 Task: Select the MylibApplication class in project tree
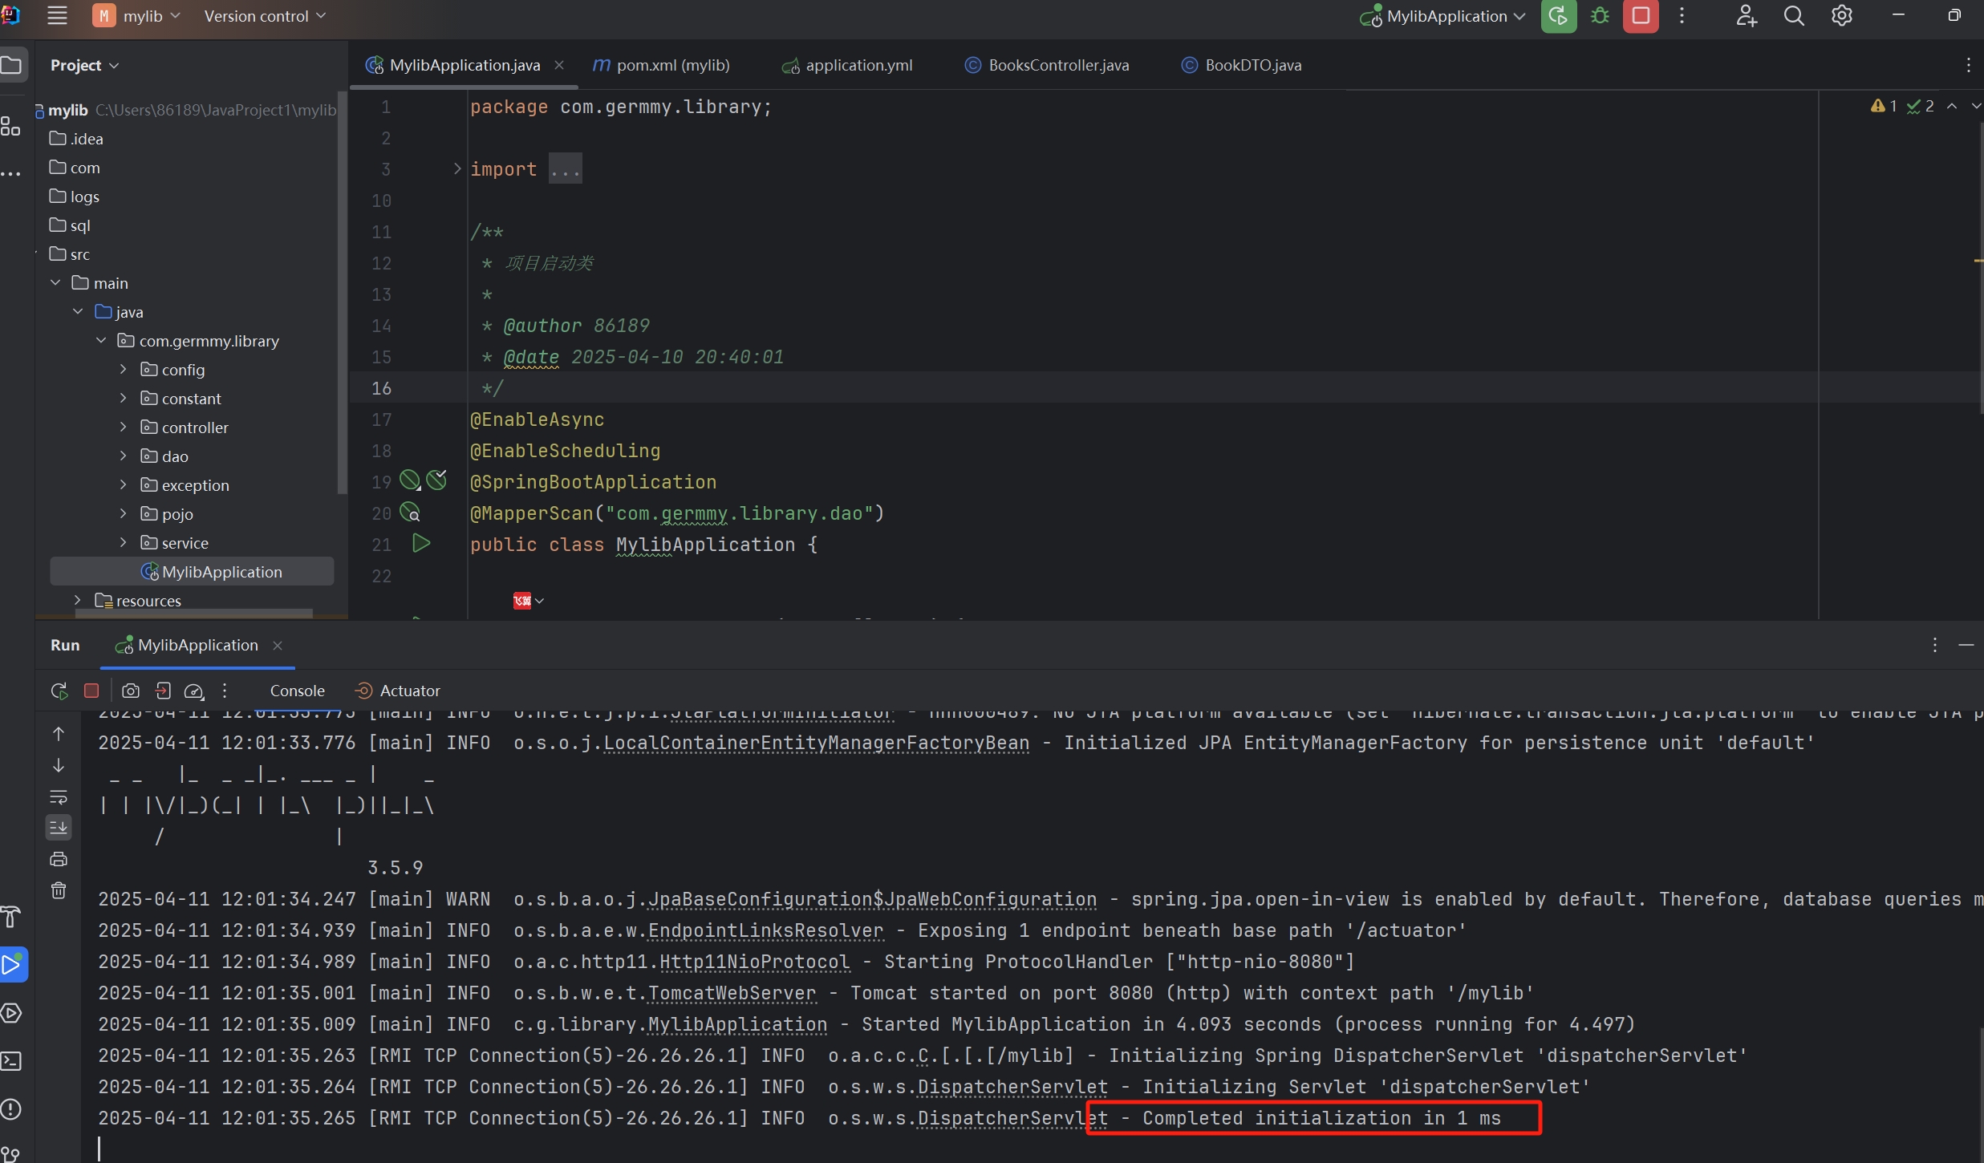tap(221, 572)
